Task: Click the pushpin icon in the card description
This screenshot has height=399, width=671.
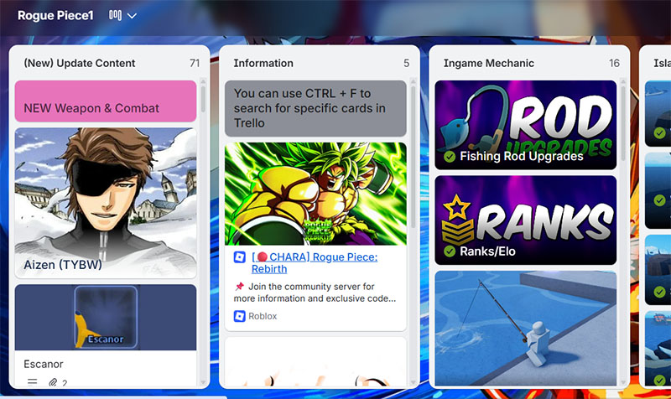Action: (239, 286)
